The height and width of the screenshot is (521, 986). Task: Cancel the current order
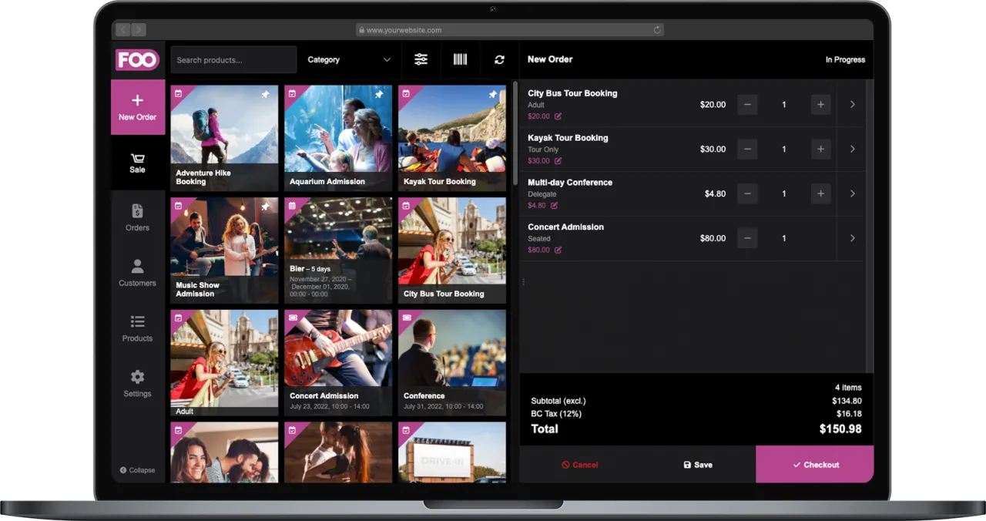coord(579,465)
